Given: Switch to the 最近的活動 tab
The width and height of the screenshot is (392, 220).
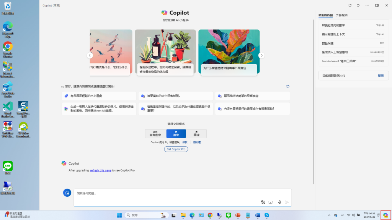Looking at the screenshot, I should 325,15.
